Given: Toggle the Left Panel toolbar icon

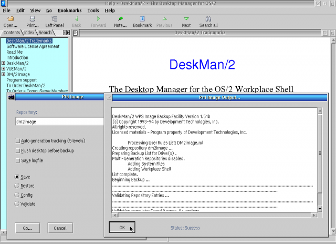Looking at the screenshot, I should click(x=55, y=19).
